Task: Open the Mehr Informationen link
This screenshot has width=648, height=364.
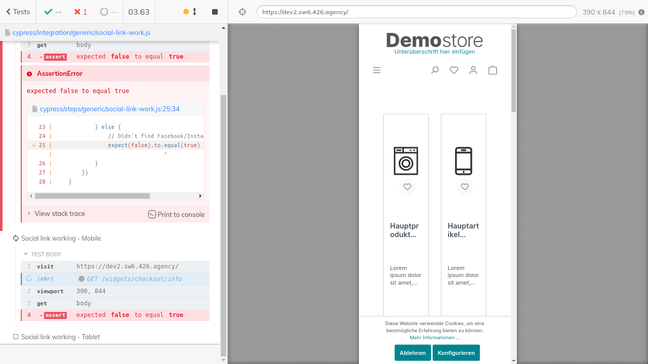Action: click(434, 338)
